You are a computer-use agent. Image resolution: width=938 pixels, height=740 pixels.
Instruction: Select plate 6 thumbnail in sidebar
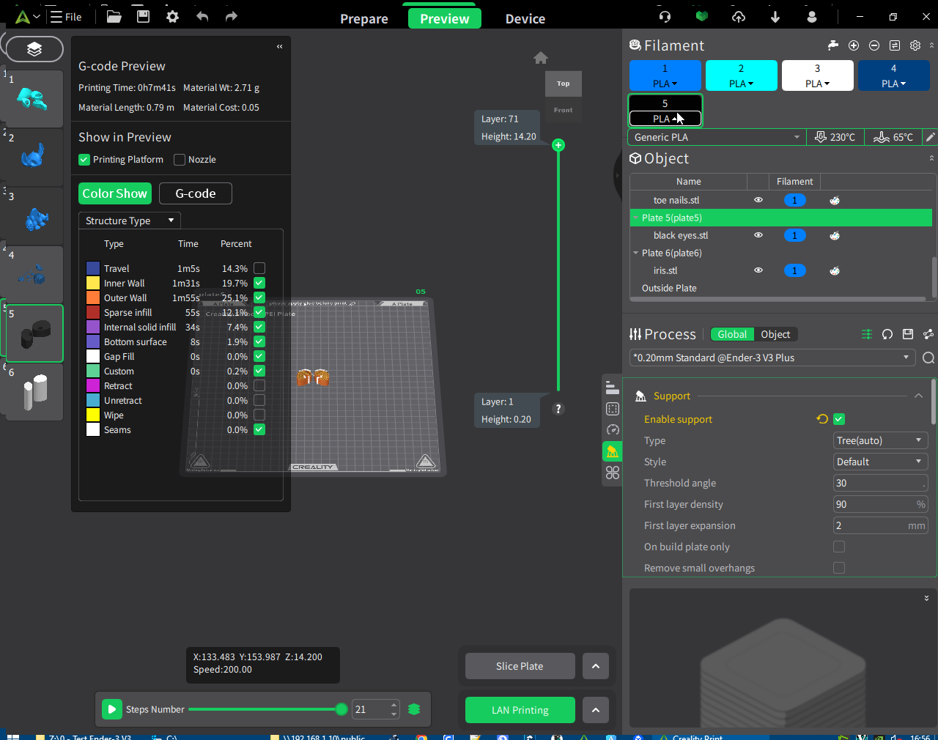click(x=34, y=392)
